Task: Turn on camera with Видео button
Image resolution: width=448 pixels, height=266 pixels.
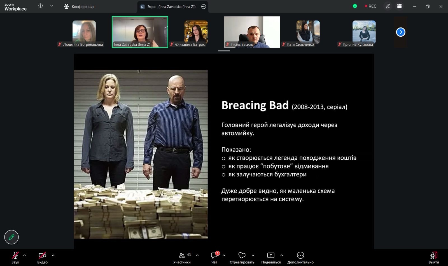Action: coord(42,258)
